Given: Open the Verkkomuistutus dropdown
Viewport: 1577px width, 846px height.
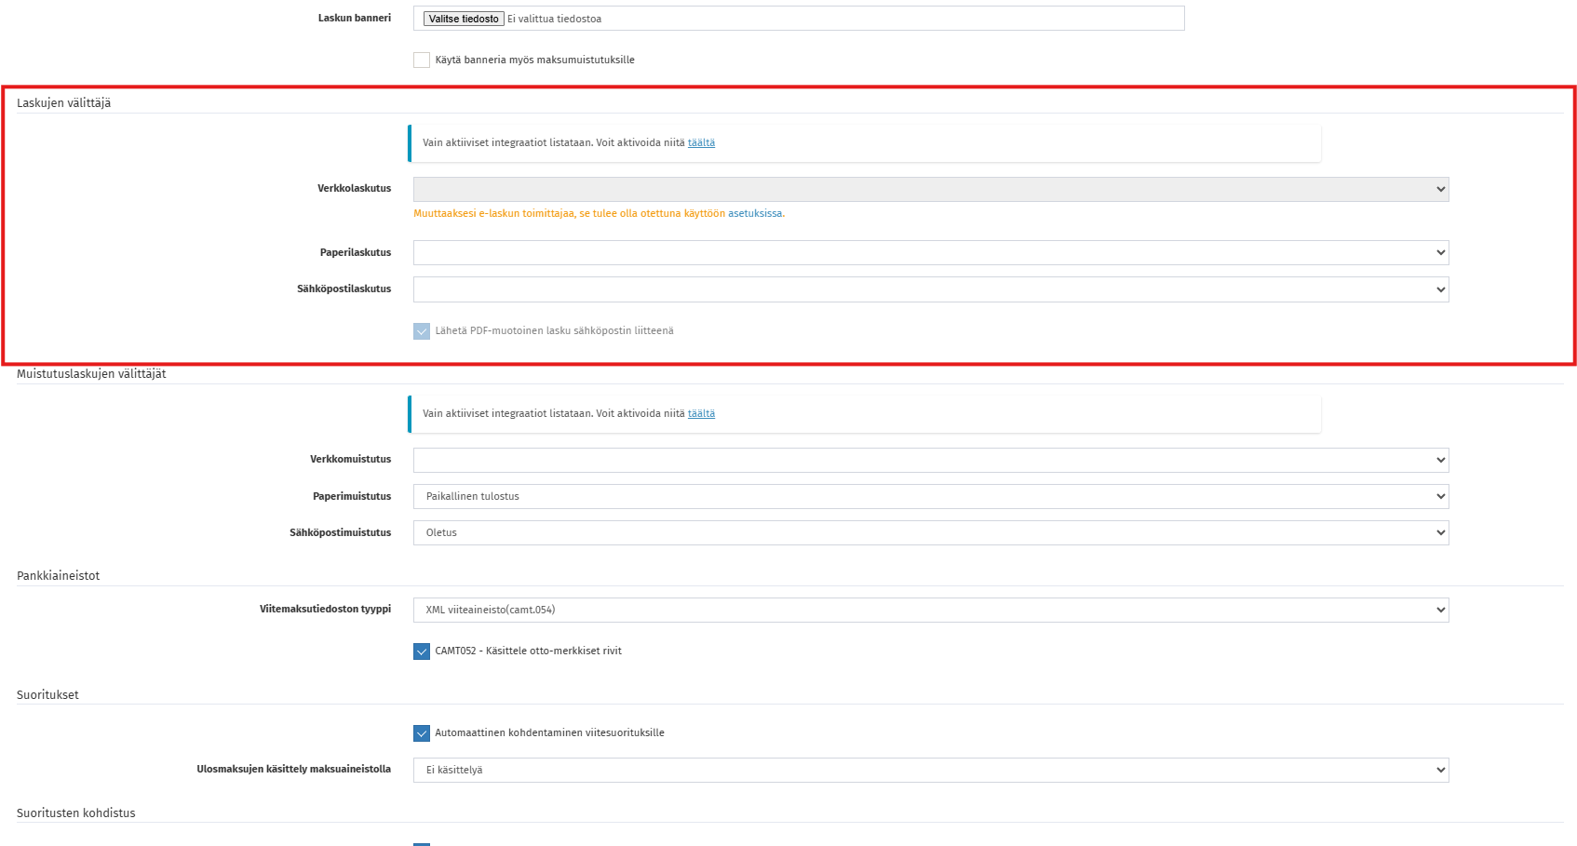Looking at the screenshot, I should click(931, 460).
